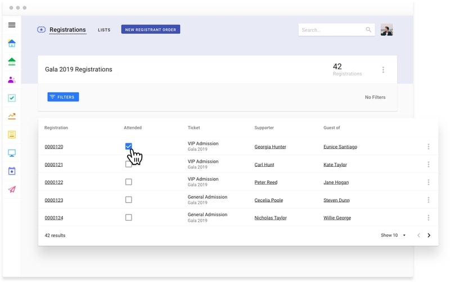Viewport: 450px width, 282px height.
Task: Open the purple people contacts icon
Action: pos(12,80)
